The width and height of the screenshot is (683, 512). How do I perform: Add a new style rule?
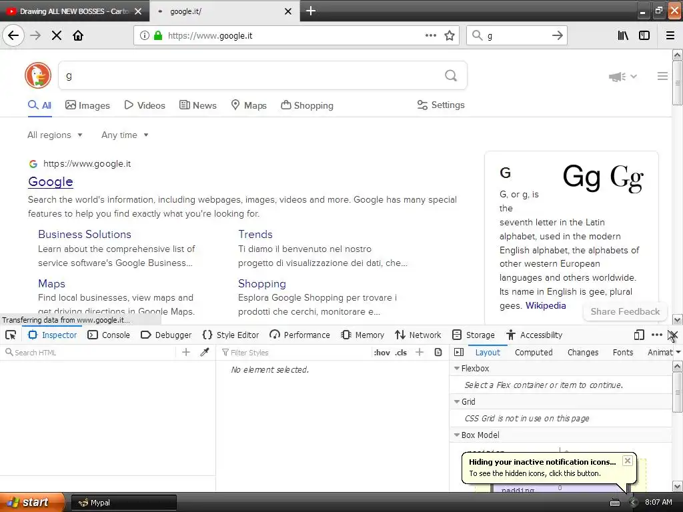coord(420,352)
